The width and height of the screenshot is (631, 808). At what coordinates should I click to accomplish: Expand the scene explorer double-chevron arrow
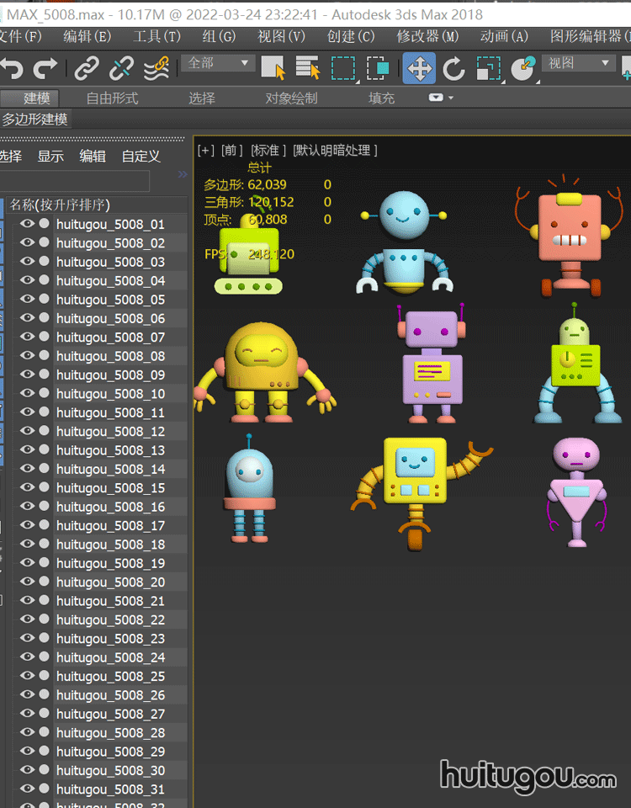point(183,174)
